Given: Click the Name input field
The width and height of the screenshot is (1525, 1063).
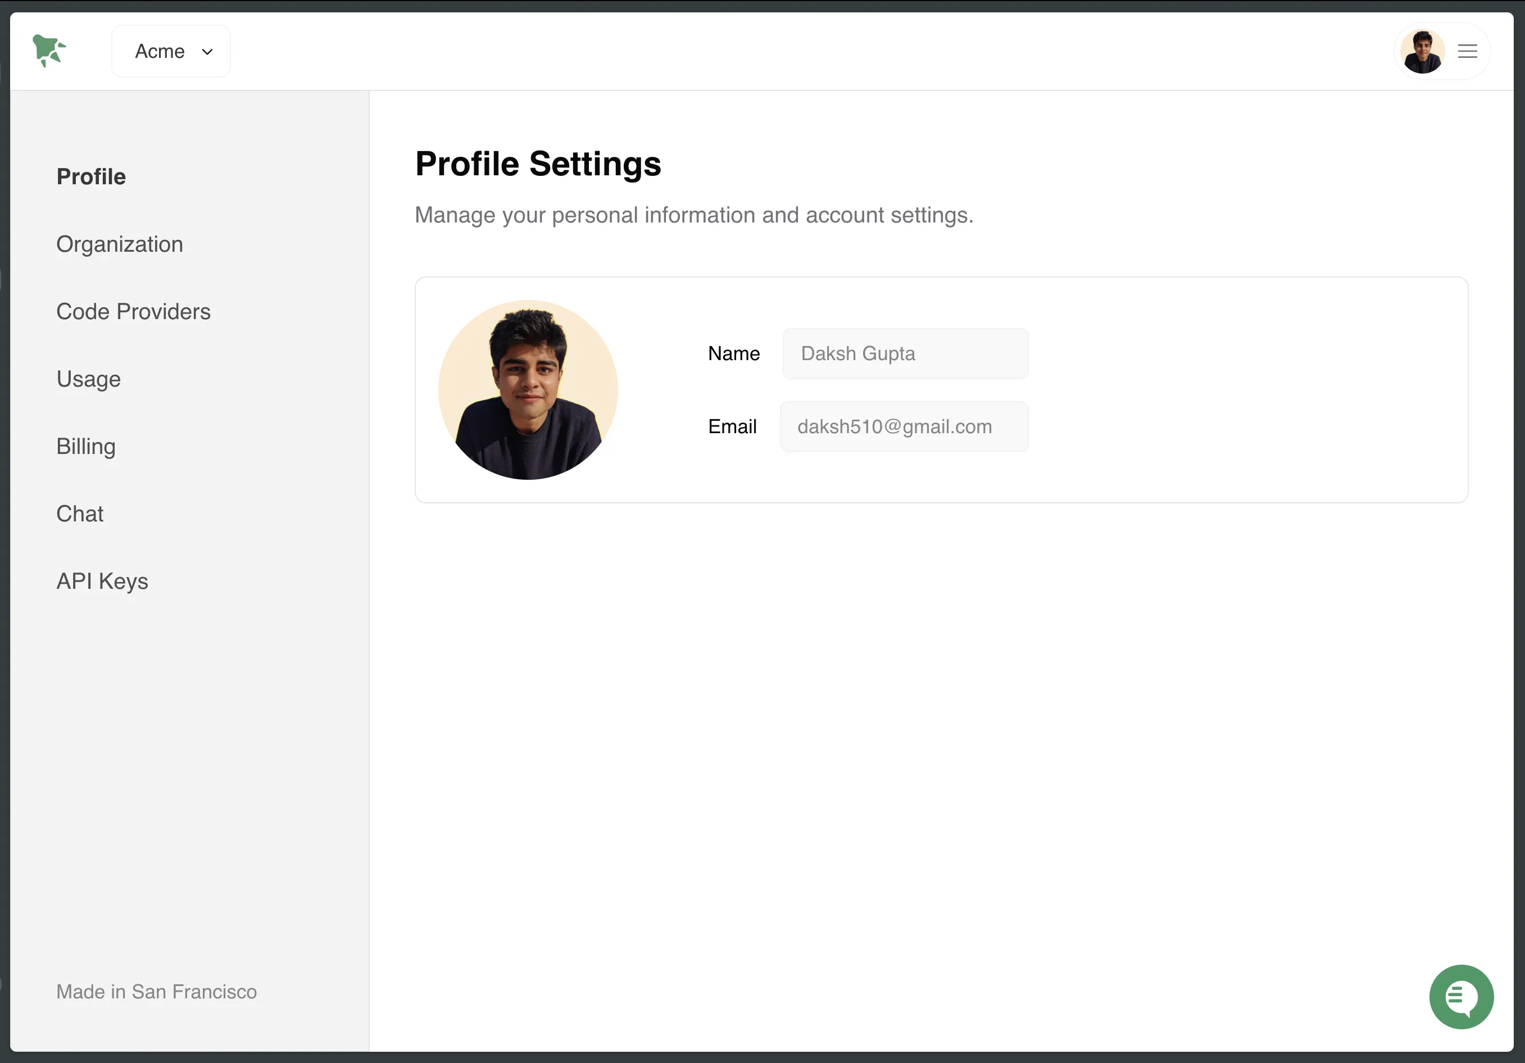Looking at the screenshot, I should click(905, 353).
